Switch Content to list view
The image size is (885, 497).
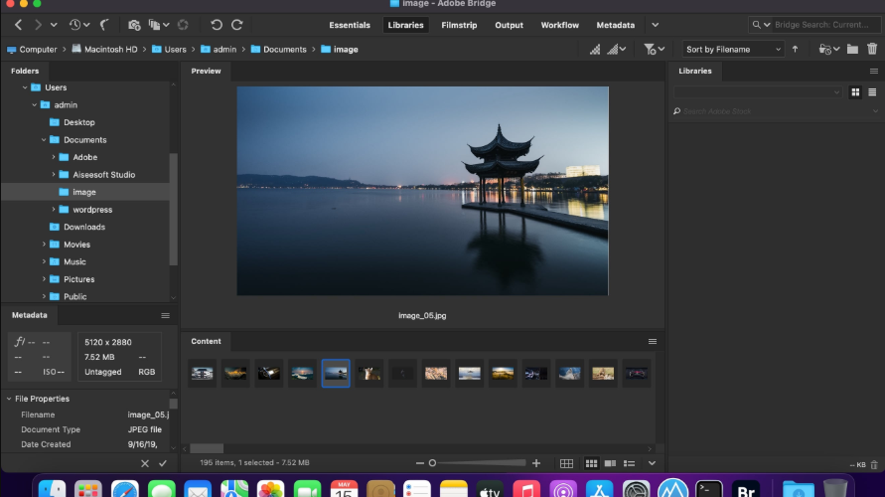[x=629, y=463]
